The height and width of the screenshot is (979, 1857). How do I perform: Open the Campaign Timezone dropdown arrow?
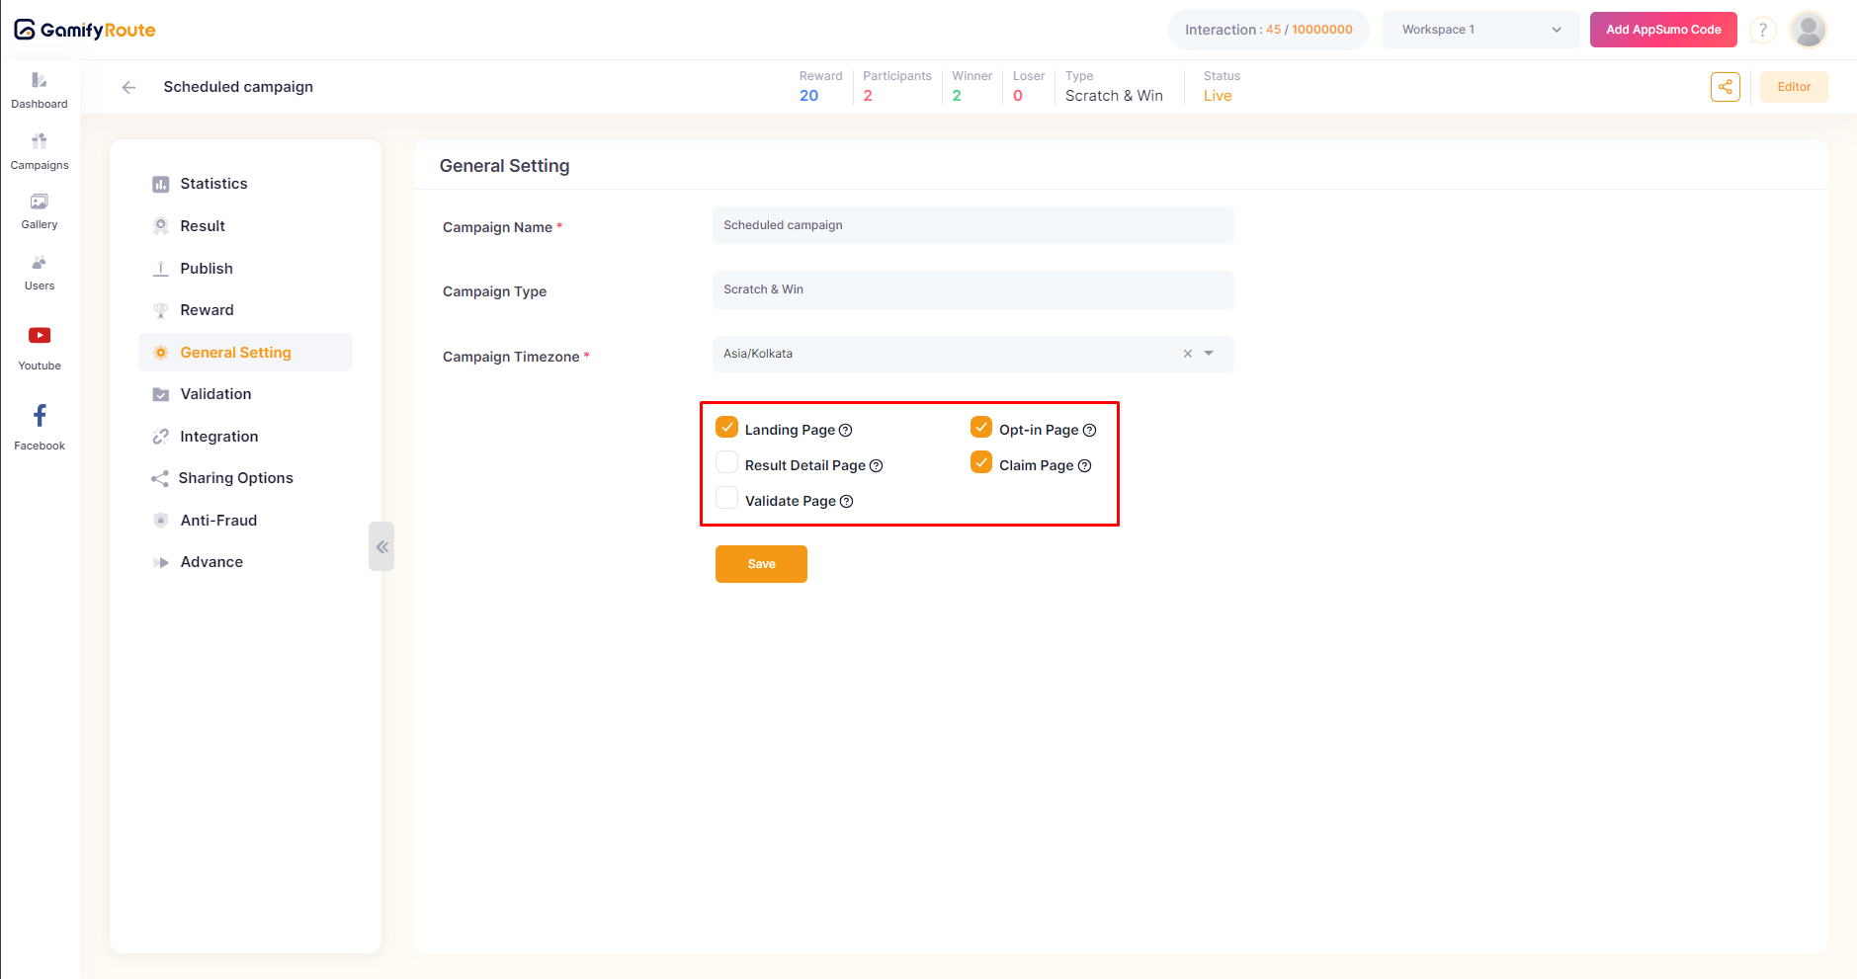click(1209, 354)
